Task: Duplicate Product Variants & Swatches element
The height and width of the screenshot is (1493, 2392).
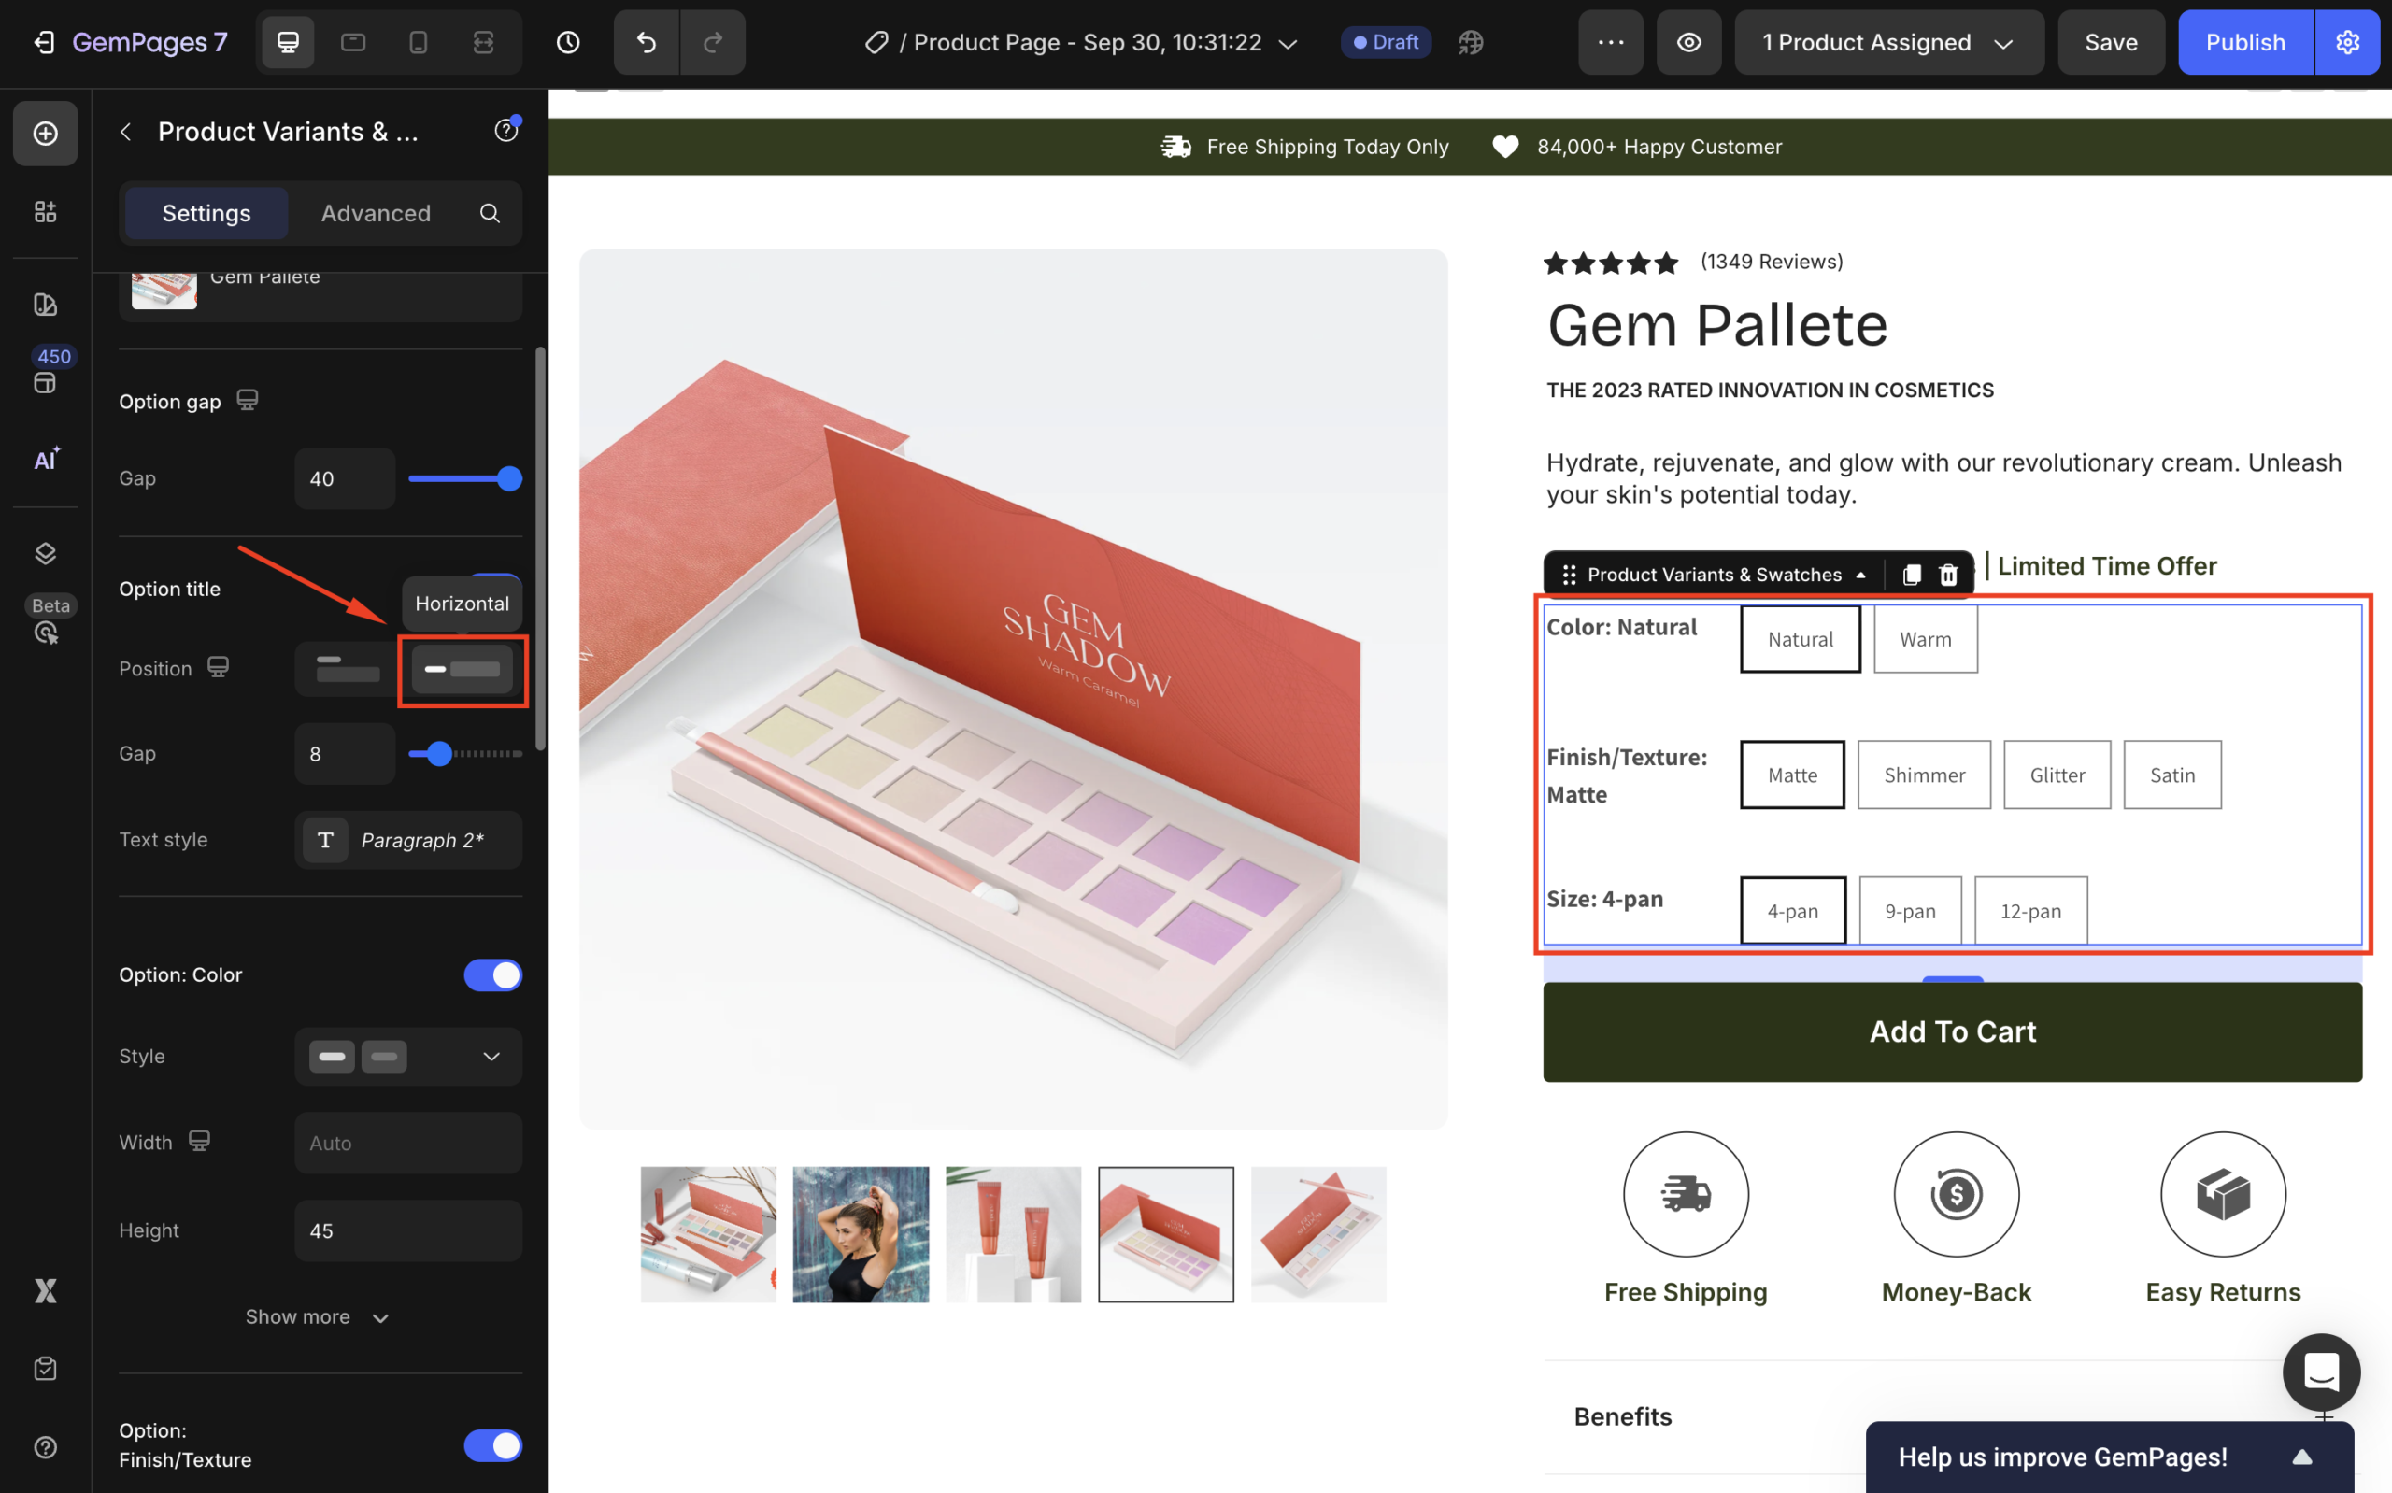Action: pyautogui.click(x=1911, y=575)
